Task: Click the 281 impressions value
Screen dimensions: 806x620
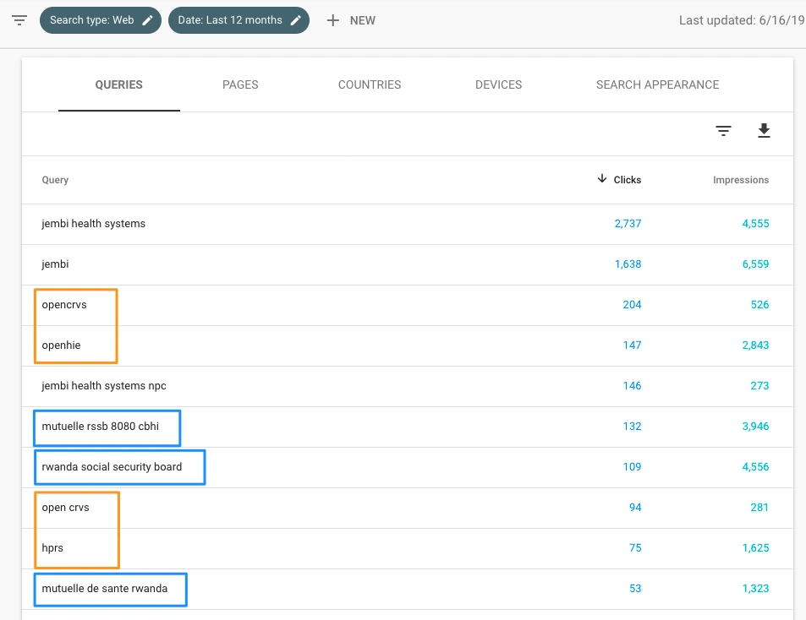Action: pyautogui.click(x=759, y=508)
